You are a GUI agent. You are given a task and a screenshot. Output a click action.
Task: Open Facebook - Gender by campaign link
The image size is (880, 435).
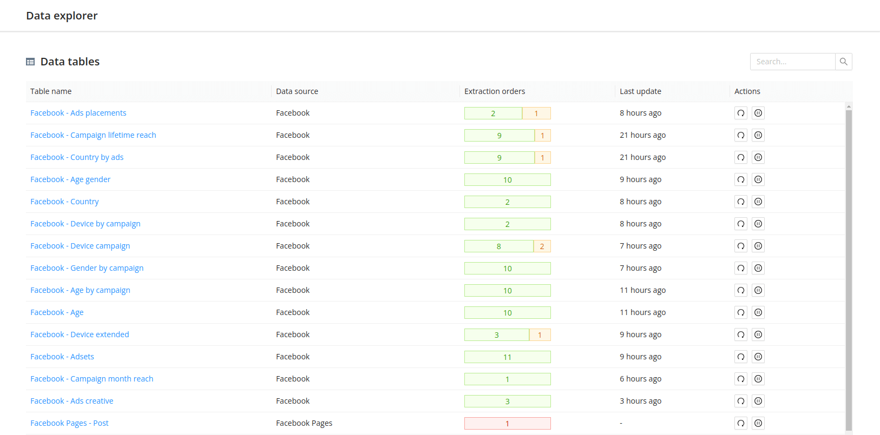click(87, 268)
